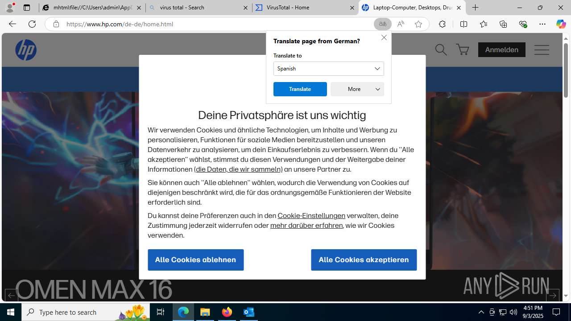Open the Windows Start menu
Screen dimensions: 571x321
(11, 312)
